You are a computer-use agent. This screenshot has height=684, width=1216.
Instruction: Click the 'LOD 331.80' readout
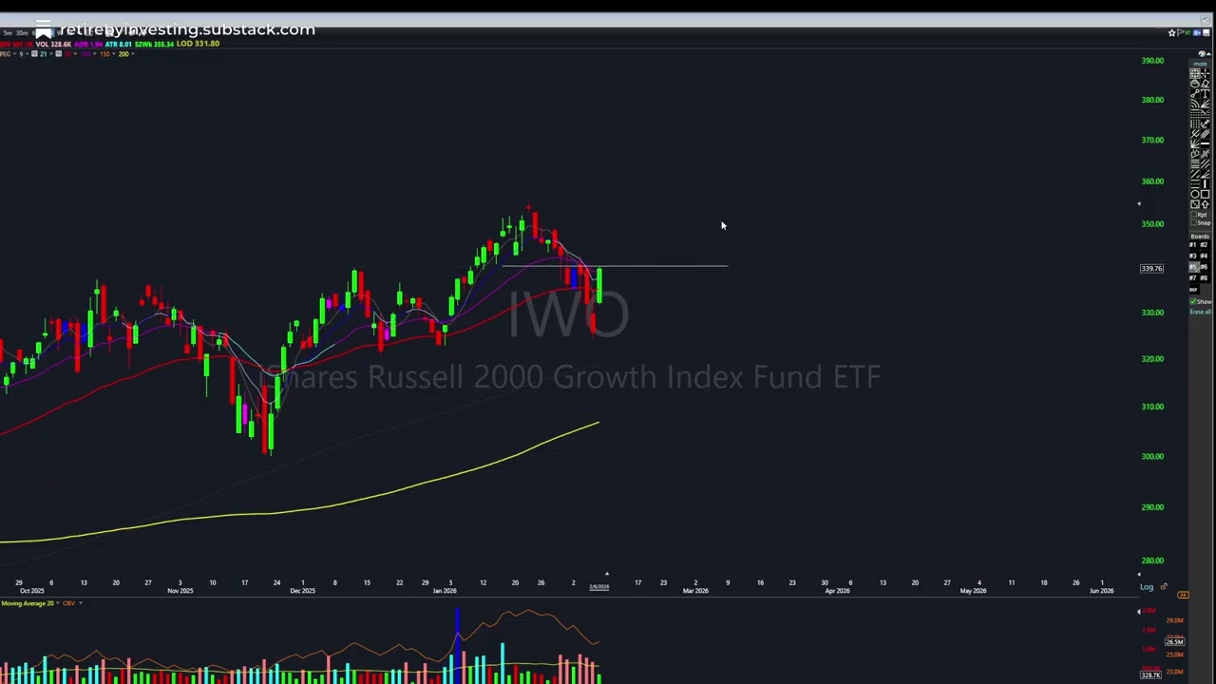(x=198, y=45)
